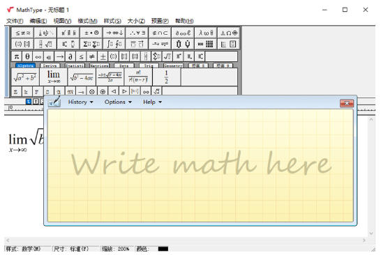Expand the History dropdown in Math Input Panel
Viewport: 381px width, 255px height.
point(81,102)
